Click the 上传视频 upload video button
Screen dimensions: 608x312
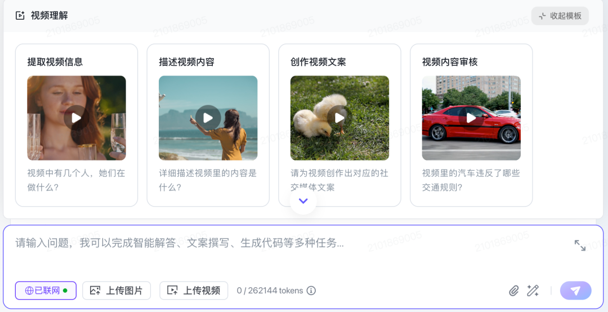point(194,290)
